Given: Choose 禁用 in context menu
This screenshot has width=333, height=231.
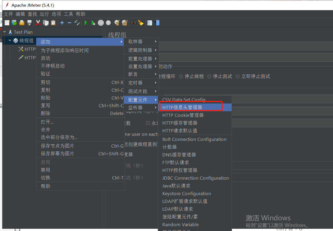Looking at the screenshot, I should [x=81, y=170].
